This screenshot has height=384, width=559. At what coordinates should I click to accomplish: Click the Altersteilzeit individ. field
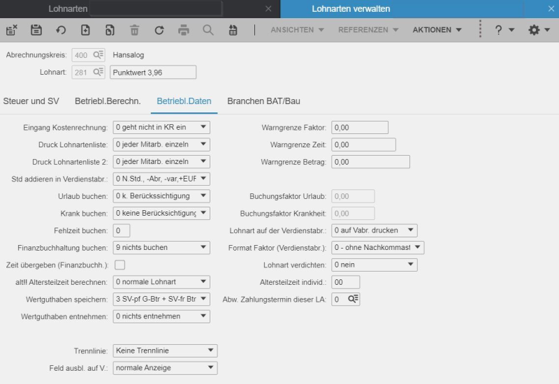tap(345, 282)
